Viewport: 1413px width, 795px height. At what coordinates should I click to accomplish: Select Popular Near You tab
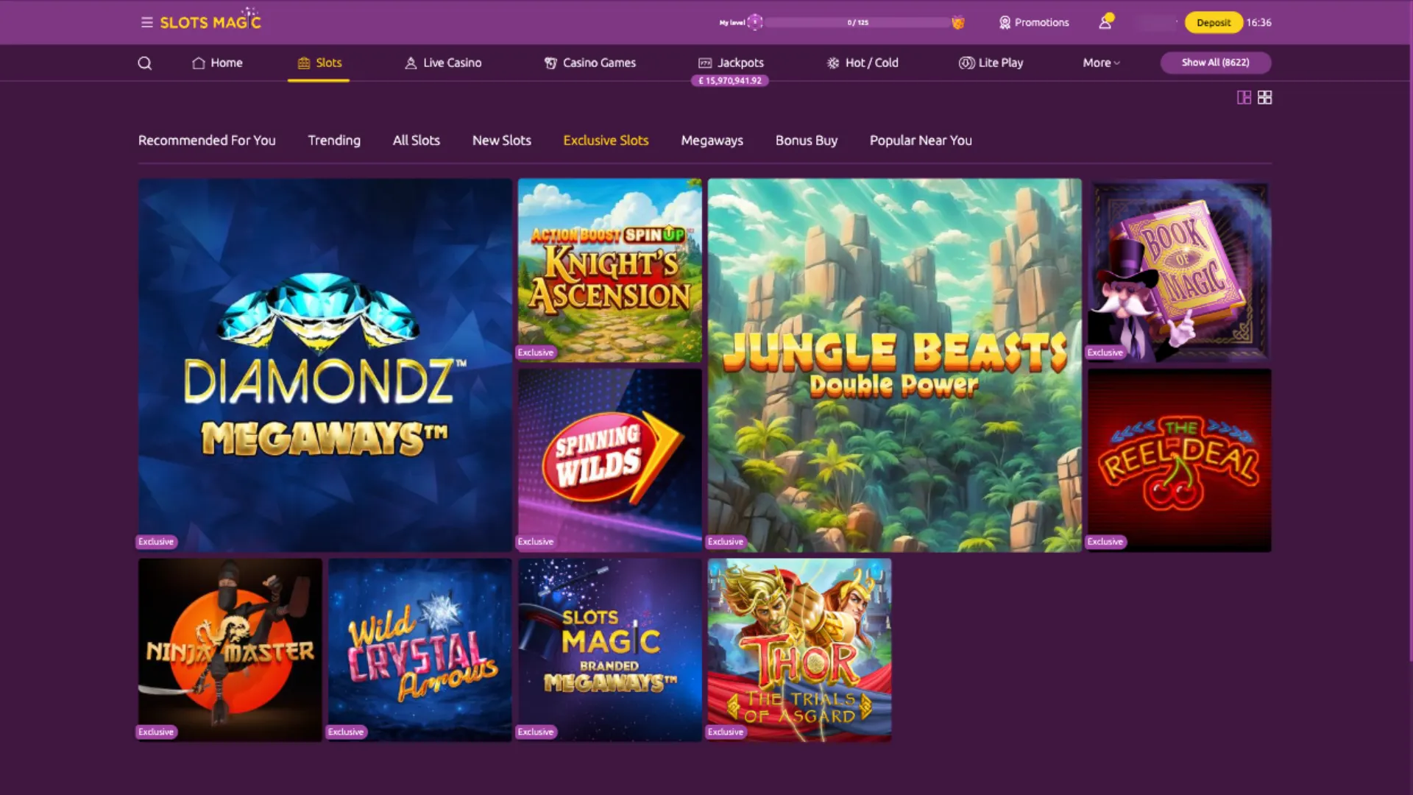(921, 140)
